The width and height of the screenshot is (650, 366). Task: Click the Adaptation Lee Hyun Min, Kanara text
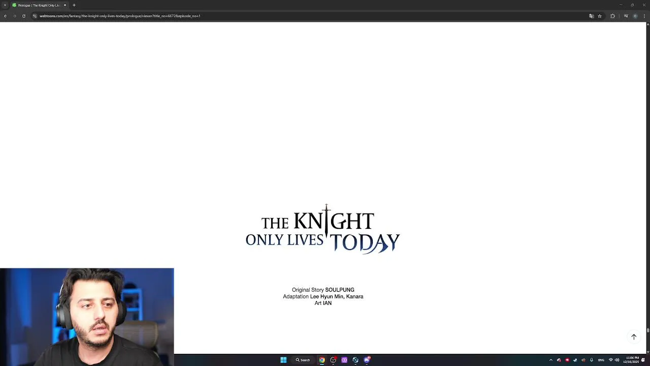[x=323, y=296]
